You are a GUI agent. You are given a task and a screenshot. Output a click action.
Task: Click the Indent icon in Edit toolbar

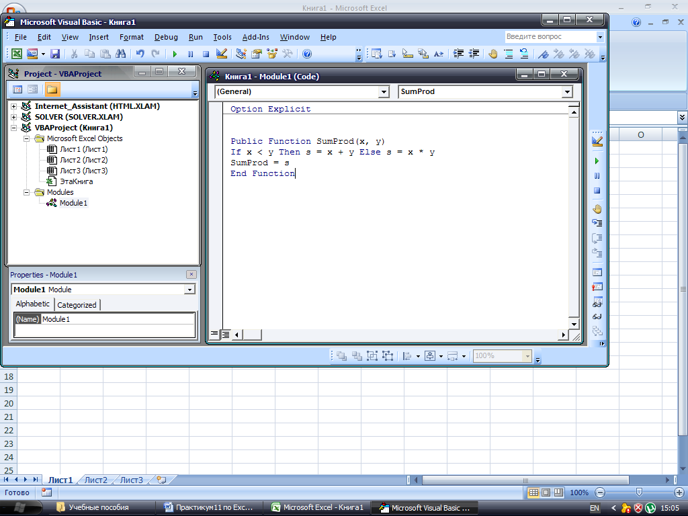pyautogui.click(x=458, y=54)
